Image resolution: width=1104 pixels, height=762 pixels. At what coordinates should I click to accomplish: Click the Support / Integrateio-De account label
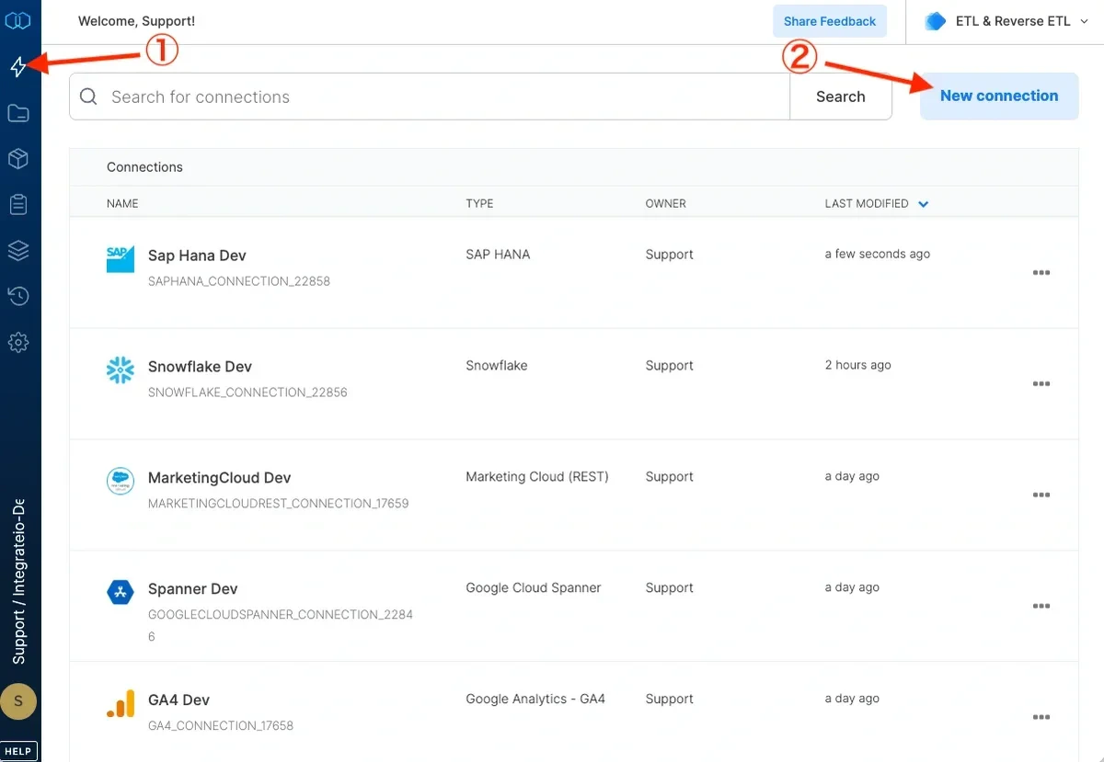coord(18,582)
